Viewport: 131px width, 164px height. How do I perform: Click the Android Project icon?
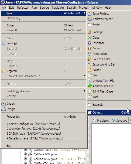pos(89,19)
